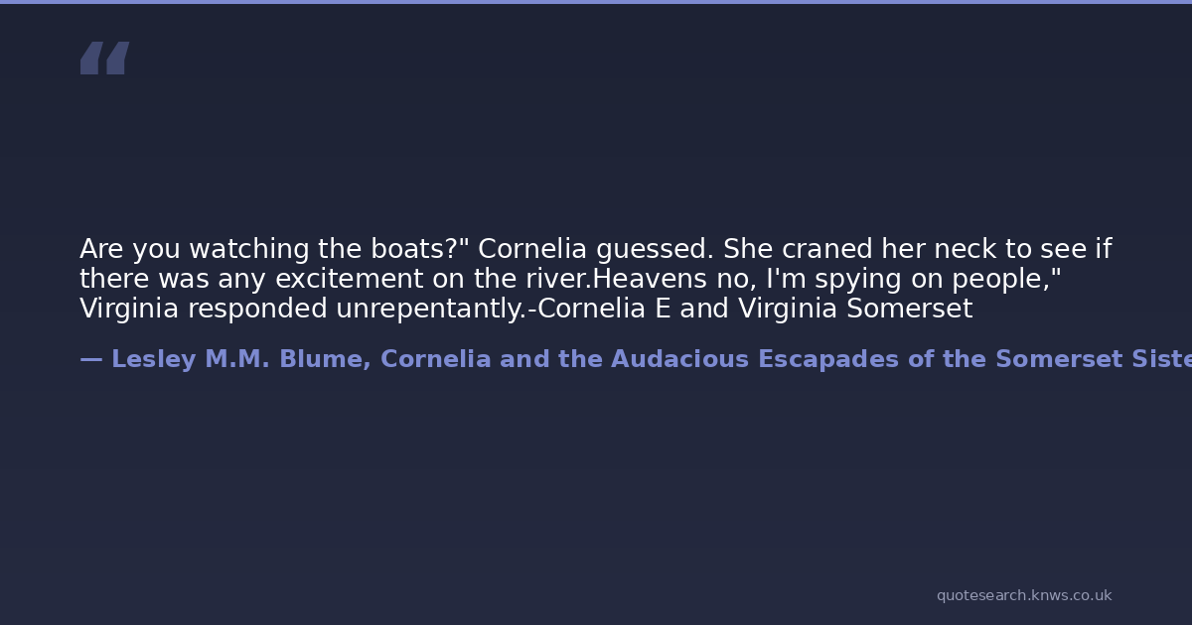
Task: Open the quotesearch.knws.co.uk watermark link
Action: [x=1023, y=595]
